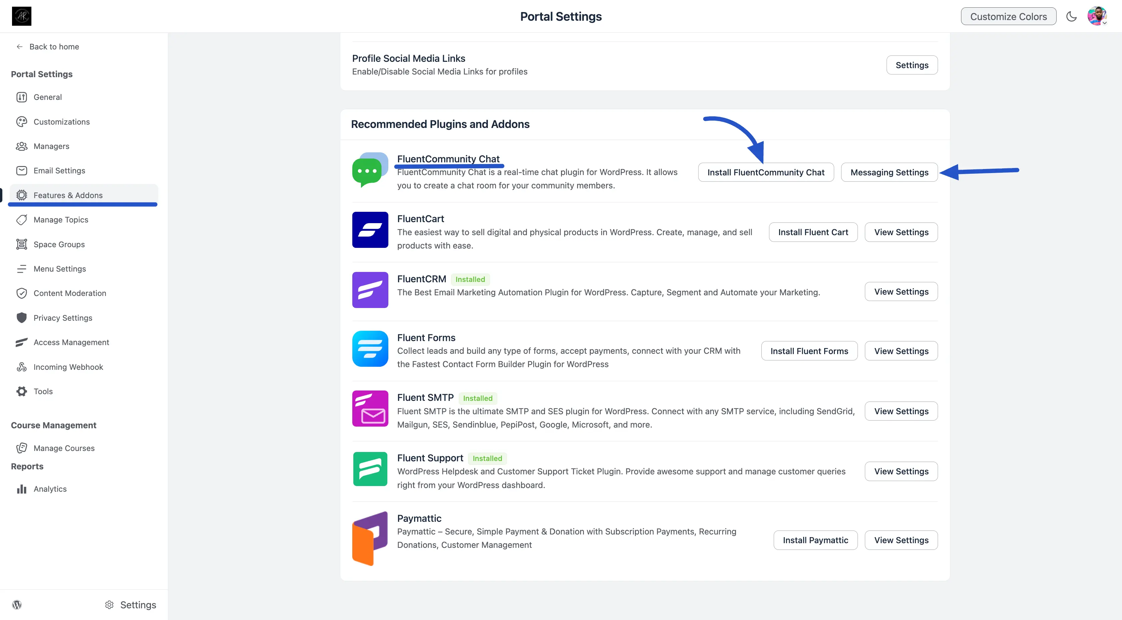
Task: Click the FluentCommunity Chat plugin title
Action: [x=448, y=159]
